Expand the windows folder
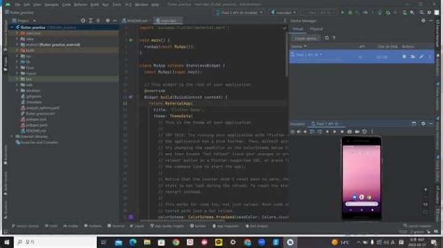This screenshot has width=443, height=248. (17, 90)
